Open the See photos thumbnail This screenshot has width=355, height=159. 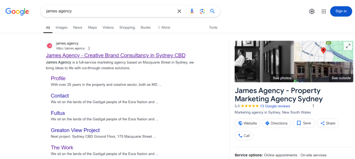[264, 62]
